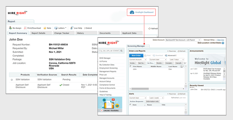The height and width of the screenshot is (120, 233).
Task: Click the Re-Assign toolbar icon
Action: [10, 28]
